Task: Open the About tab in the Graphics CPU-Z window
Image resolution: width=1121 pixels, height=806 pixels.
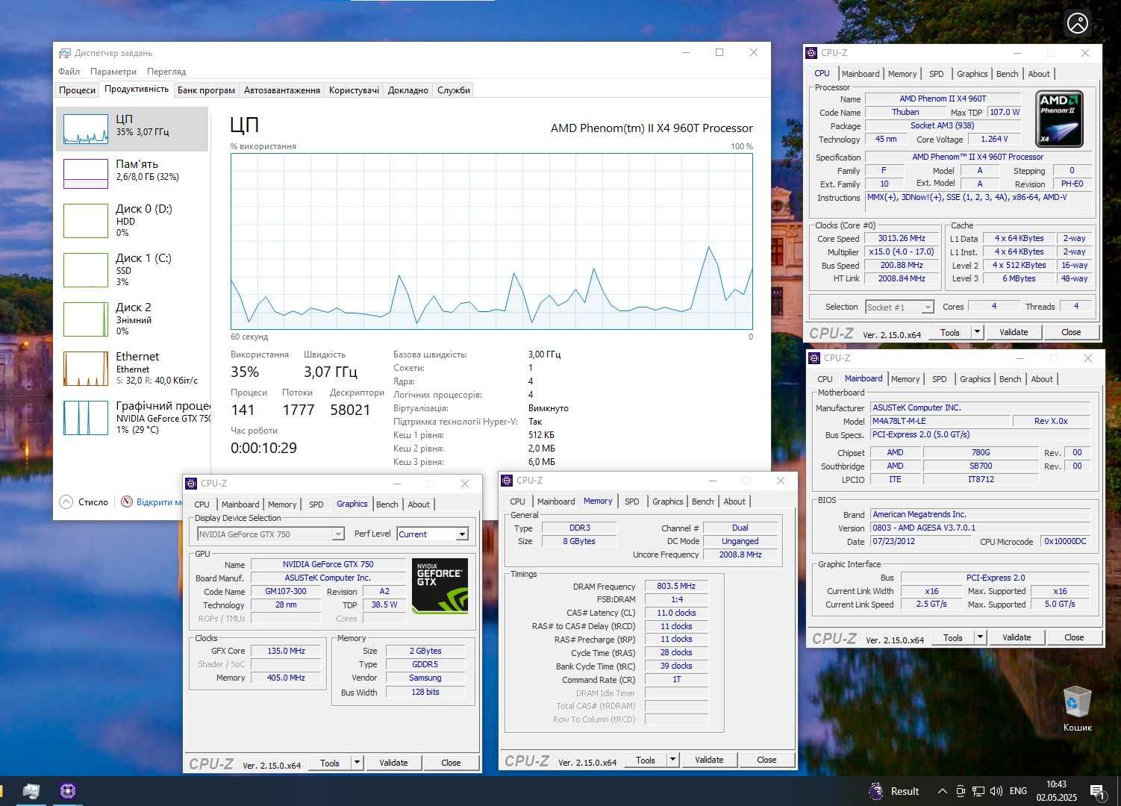Action: [x=419, y=504]
